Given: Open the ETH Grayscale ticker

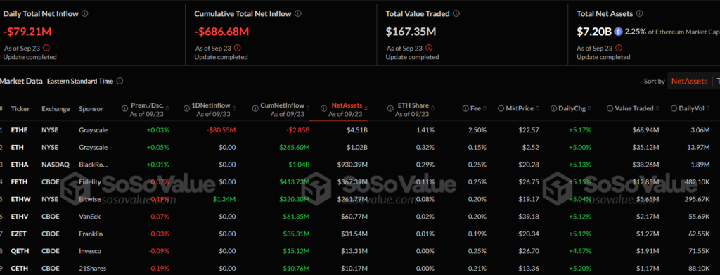Looking at the screenshot, I should tap(17, 148).
